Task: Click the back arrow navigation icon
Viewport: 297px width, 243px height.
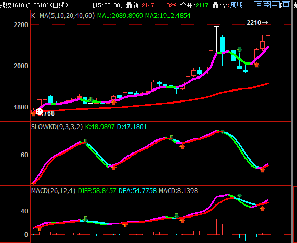Action: click(x=258, y=5)
